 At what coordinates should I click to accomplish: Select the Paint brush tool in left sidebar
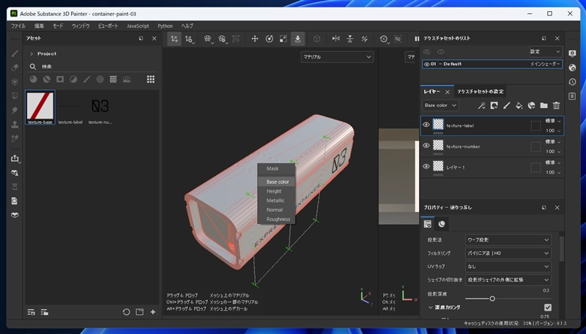coord(14,53)
